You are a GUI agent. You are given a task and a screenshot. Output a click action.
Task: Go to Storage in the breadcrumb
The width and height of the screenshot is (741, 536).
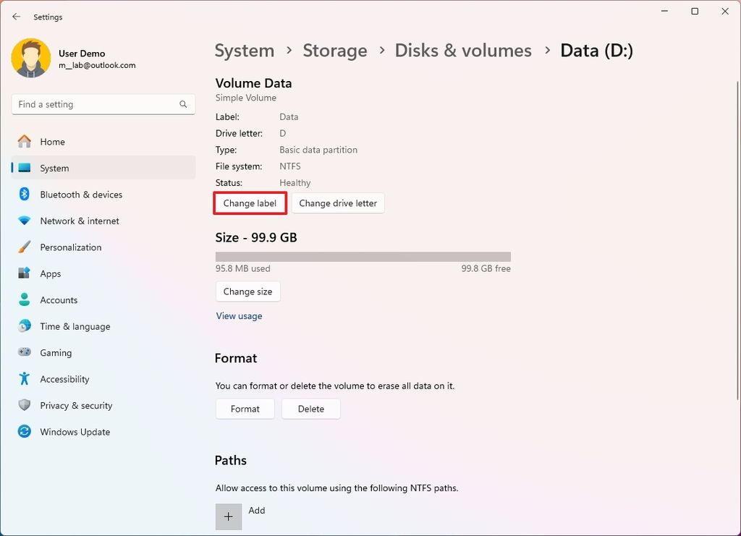tap(334, 50)
